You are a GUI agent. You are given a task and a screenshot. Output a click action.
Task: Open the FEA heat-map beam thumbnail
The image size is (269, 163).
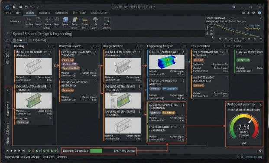167,62
